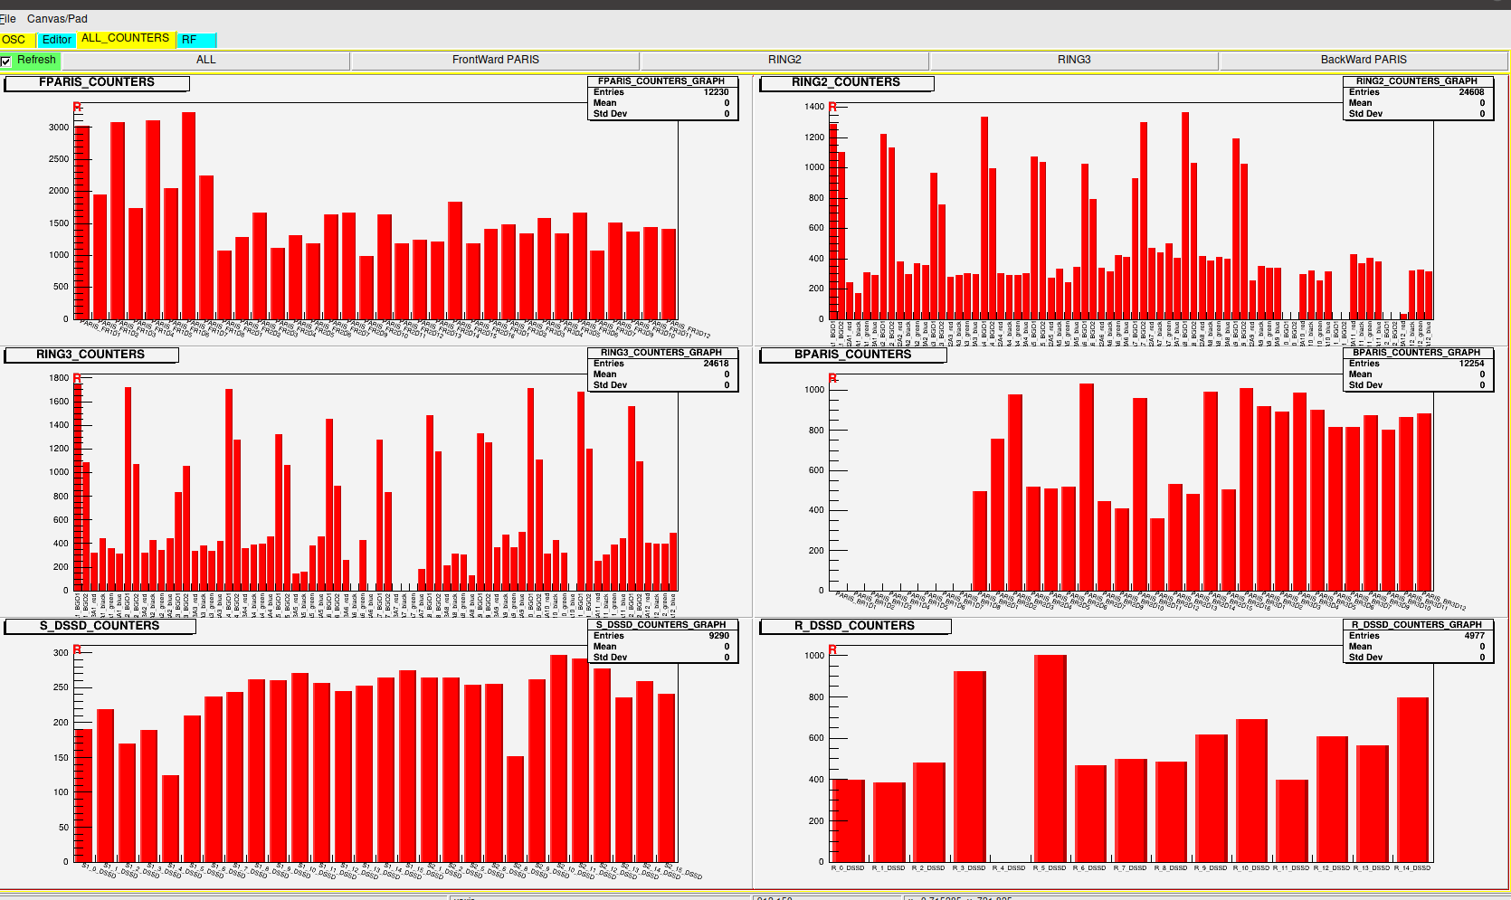Show the RING2 view button
The height and width of the screenshot is (900, 1511).
784,60
